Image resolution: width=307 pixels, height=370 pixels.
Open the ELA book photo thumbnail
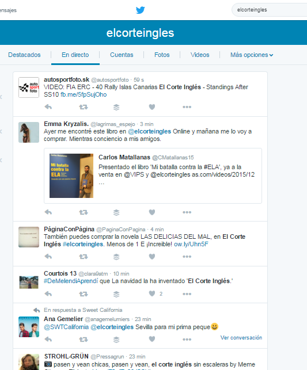(71, 176)
